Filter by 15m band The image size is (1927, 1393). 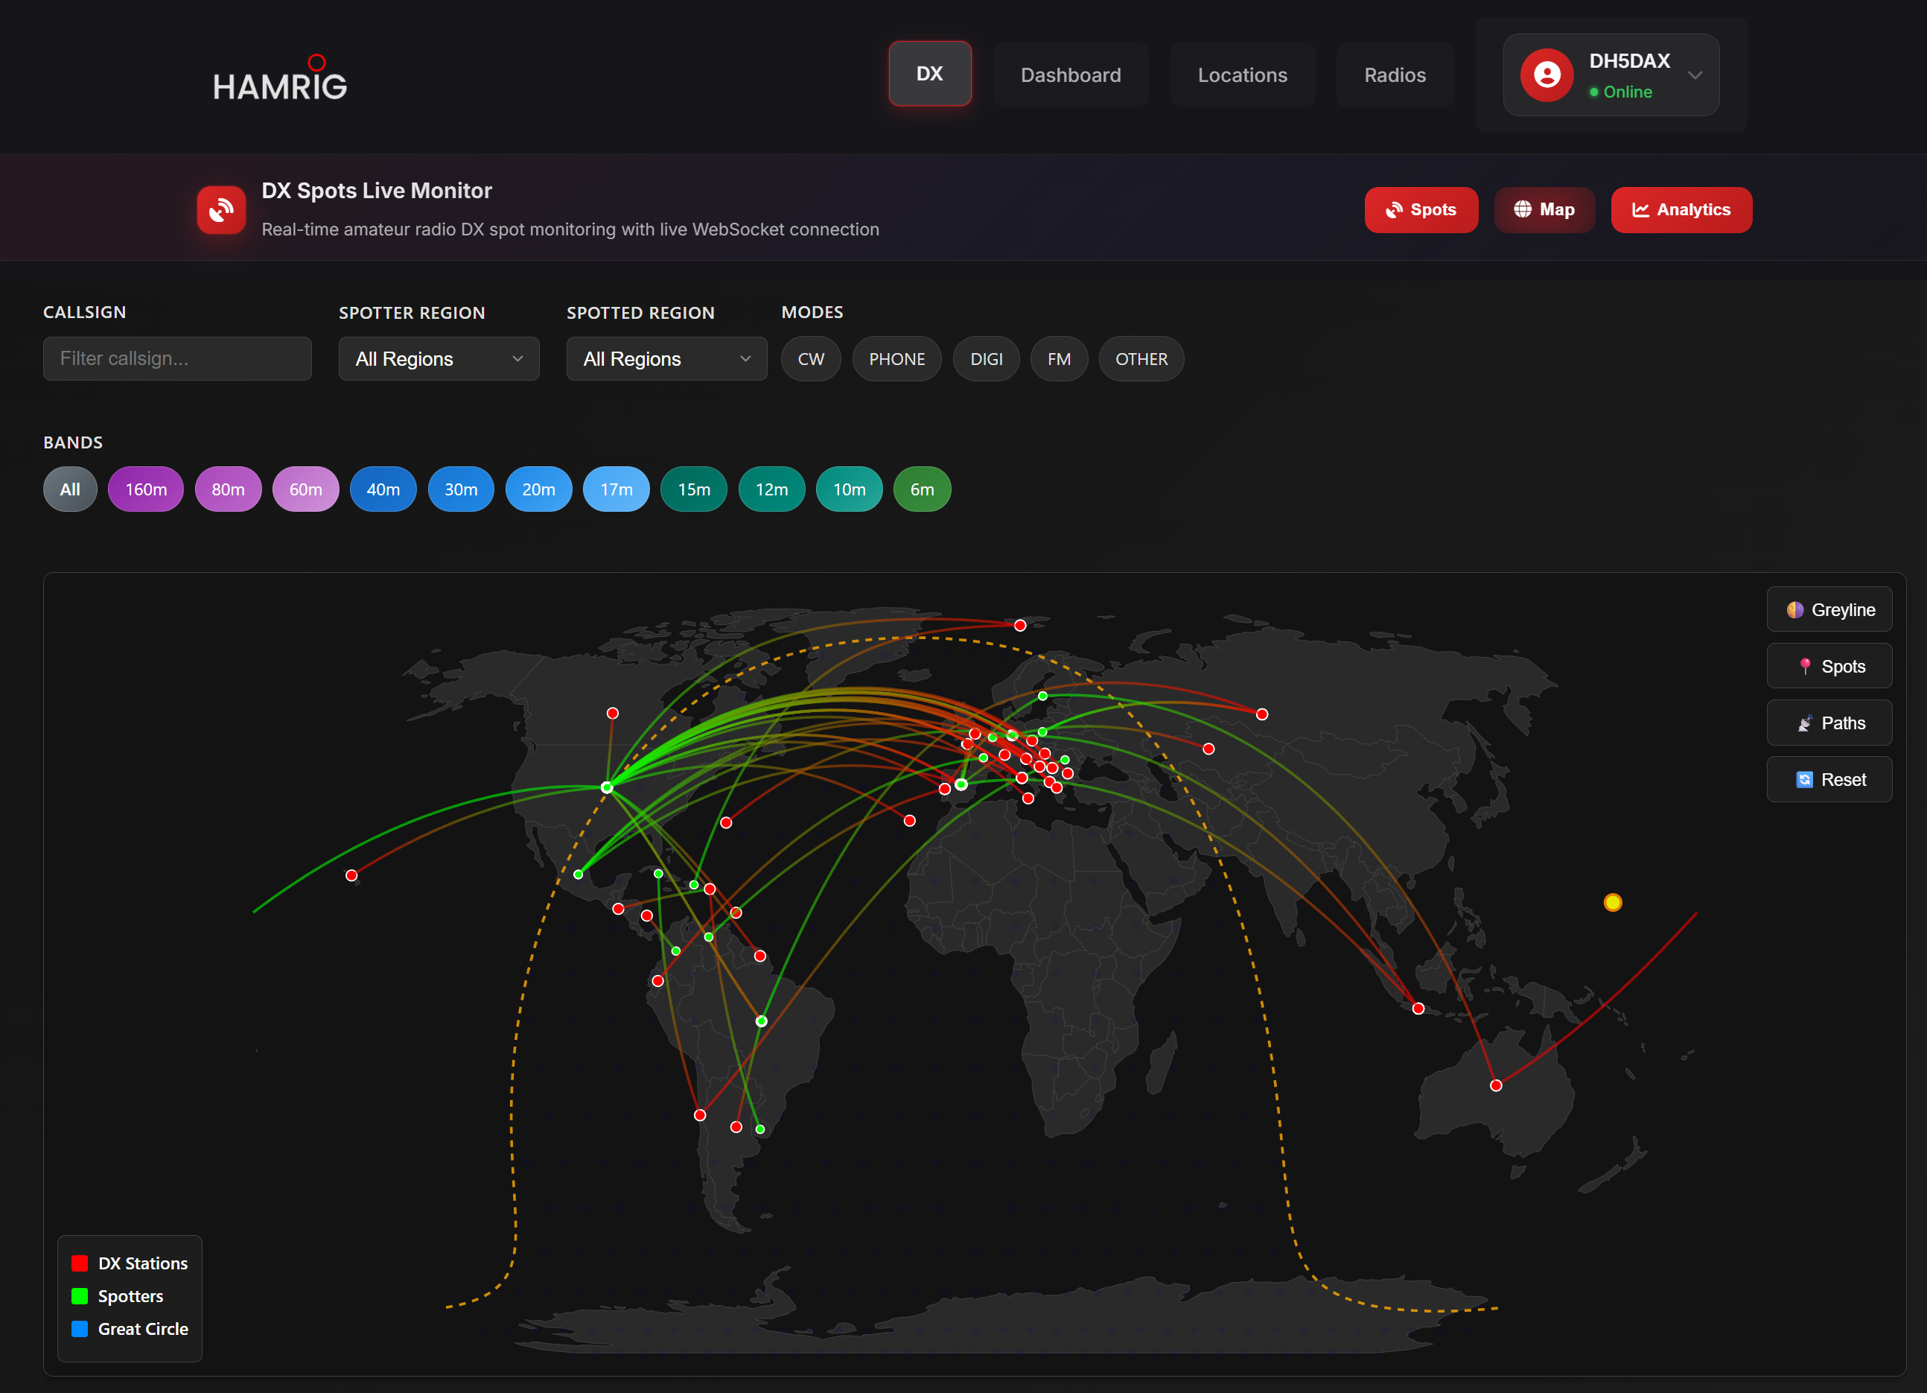point(693,489)
